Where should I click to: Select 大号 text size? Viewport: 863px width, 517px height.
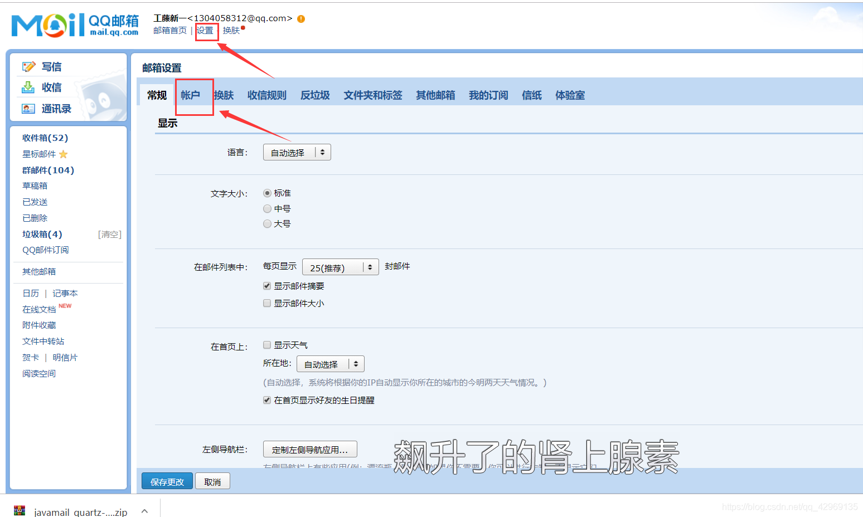[268, 224]
